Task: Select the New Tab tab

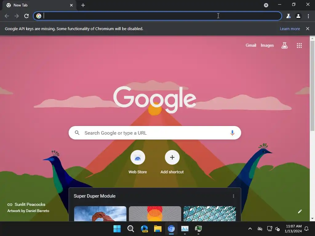Action: (39, 5)
